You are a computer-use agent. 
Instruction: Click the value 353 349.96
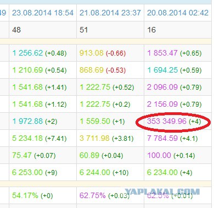167,121
